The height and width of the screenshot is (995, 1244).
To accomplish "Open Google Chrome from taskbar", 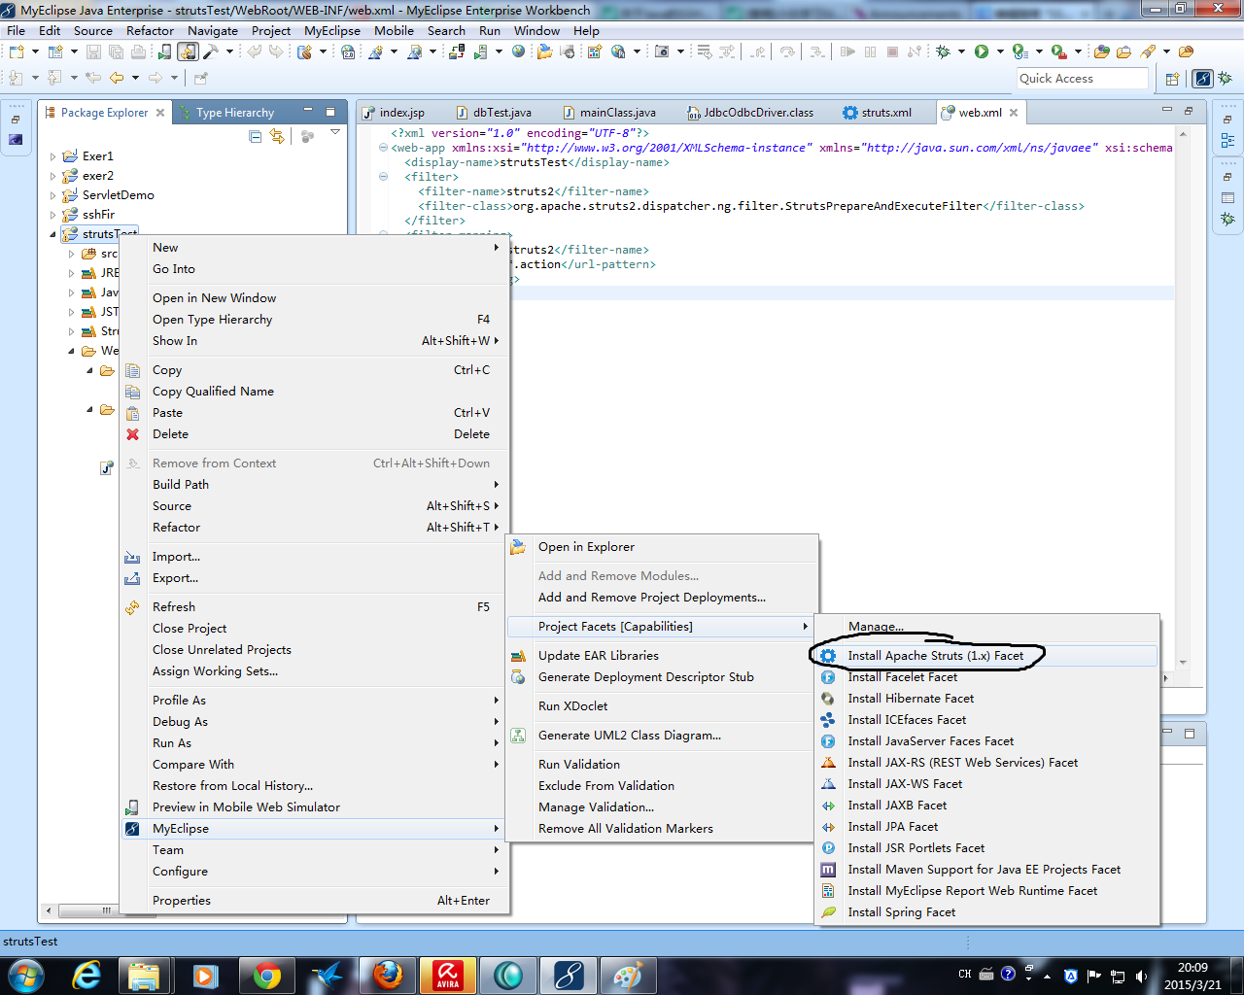I will (267, 975).
